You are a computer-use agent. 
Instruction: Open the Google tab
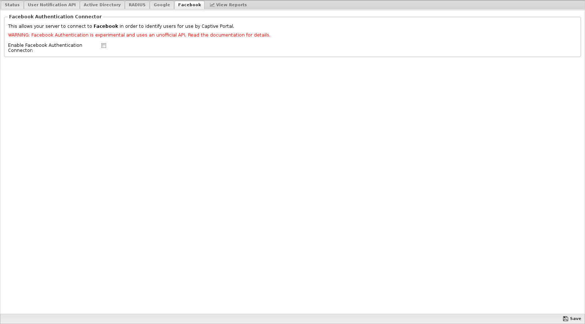(162, 5)
